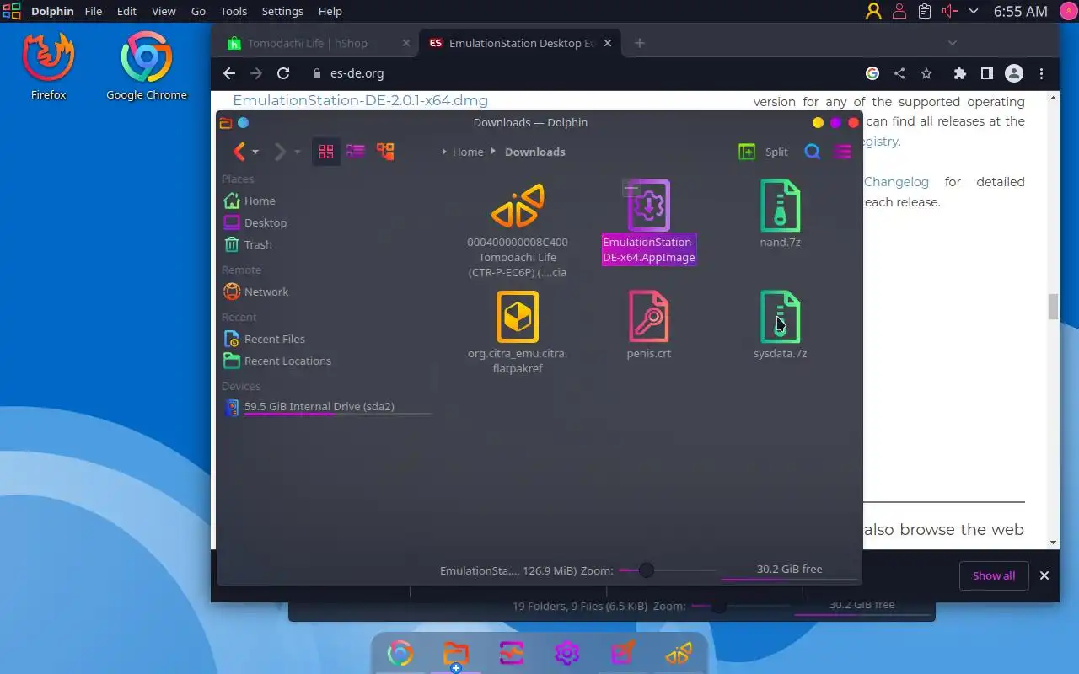Select EmulationStation-DE-x64.AppImage file icon
Image resolution: width=1079 pixels, height=674 pixels.
click(648, 205)
